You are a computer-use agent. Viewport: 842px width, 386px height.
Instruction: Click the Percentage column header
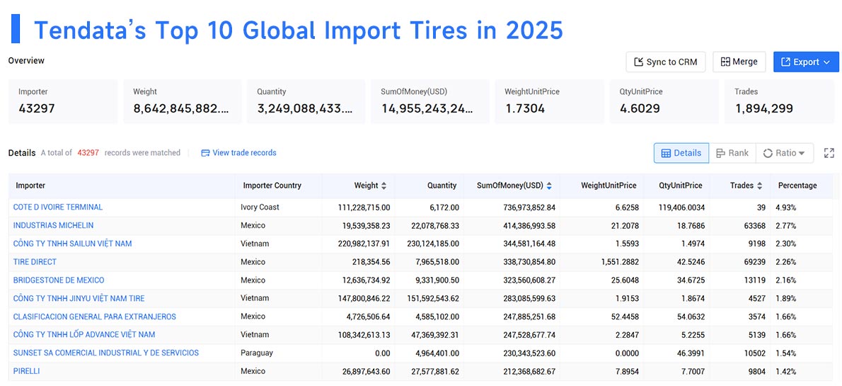click(x=797, y=186)
